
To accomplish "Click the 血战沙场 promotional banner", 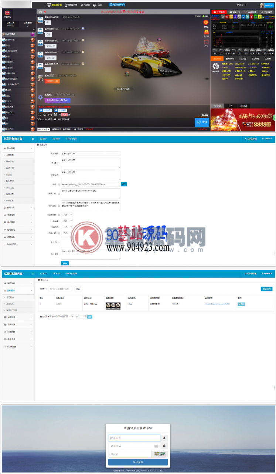I will coord(243,120).
